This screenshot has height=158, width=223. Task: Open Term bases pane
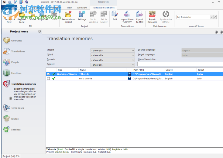(13, 108)
